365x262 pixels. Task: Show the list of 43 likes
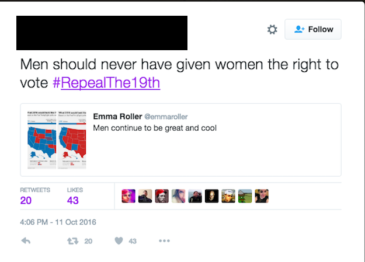(x=75, y=197)
